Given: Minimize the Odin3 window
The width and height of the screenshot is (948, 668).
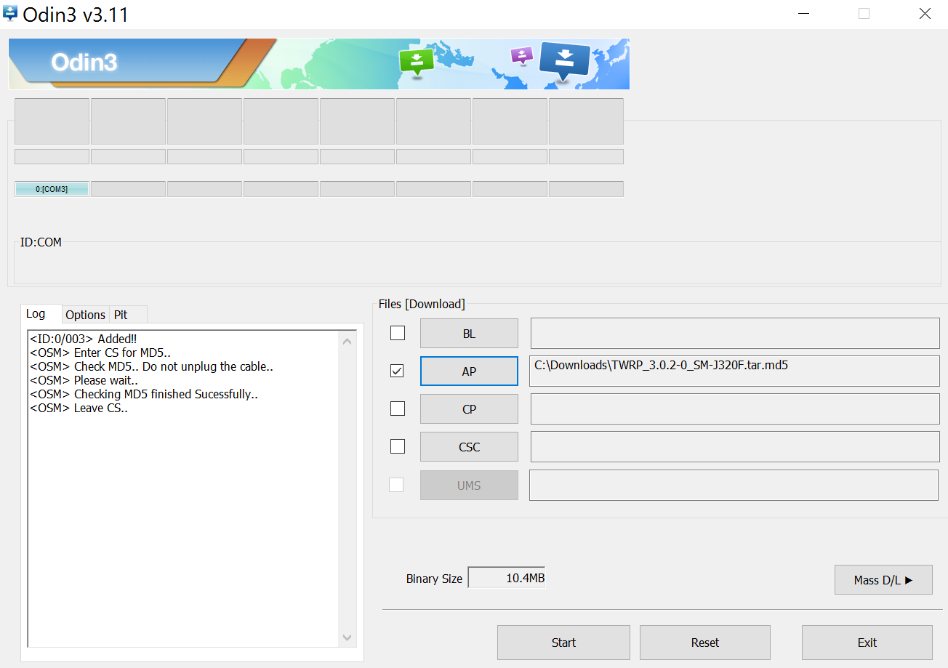Looking at the screenshot, I should pyautogui.click(x=803, y=14).
